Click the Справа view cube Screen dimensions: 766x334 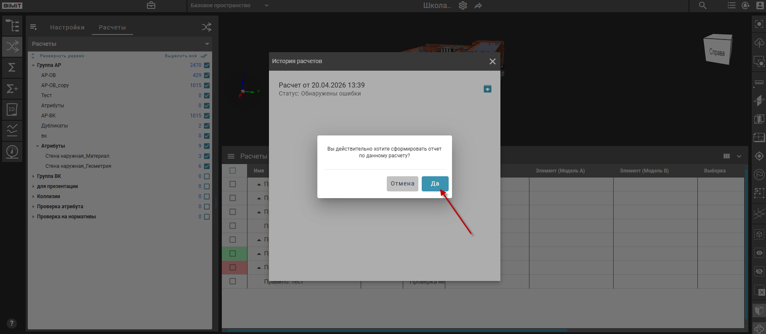tap(718, 50)
